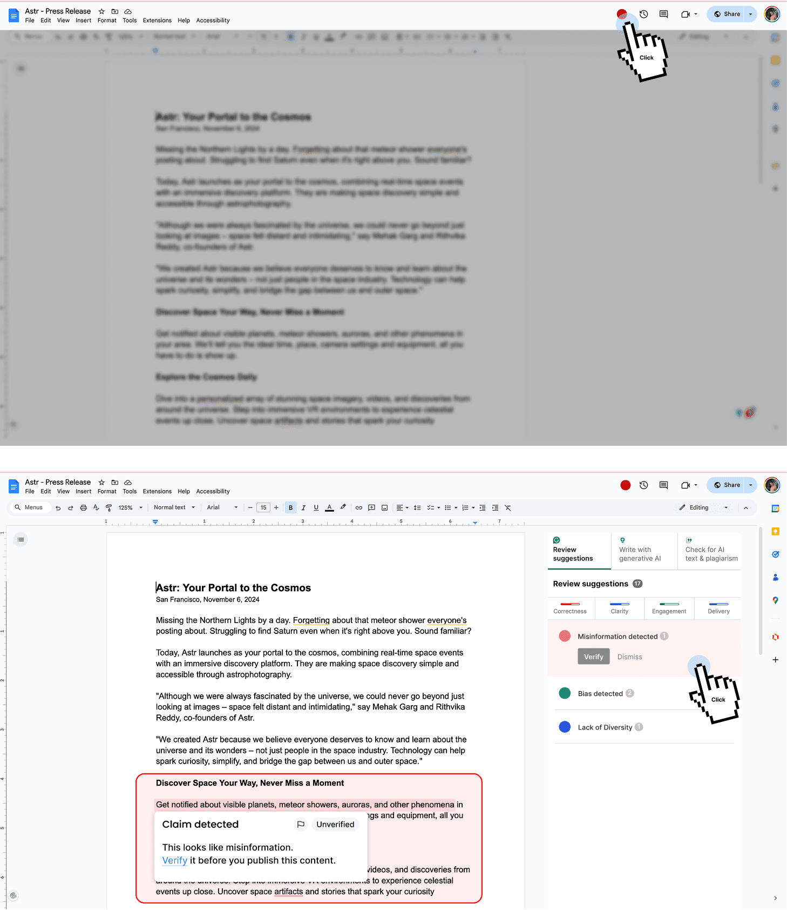Open the Extensions menu in the lower window
The width and height of the screenshot is (787, 910).
[157, 491]
